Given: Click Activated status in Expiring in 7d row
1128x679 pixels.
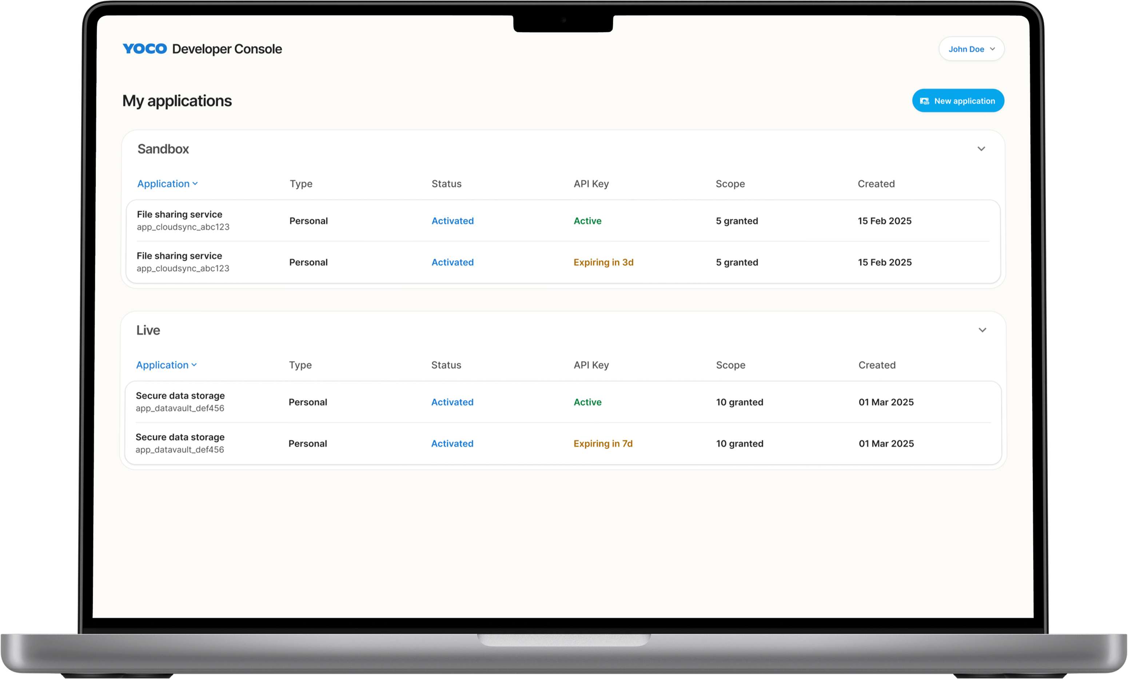Looking at the screenshot, I should 452,443.
